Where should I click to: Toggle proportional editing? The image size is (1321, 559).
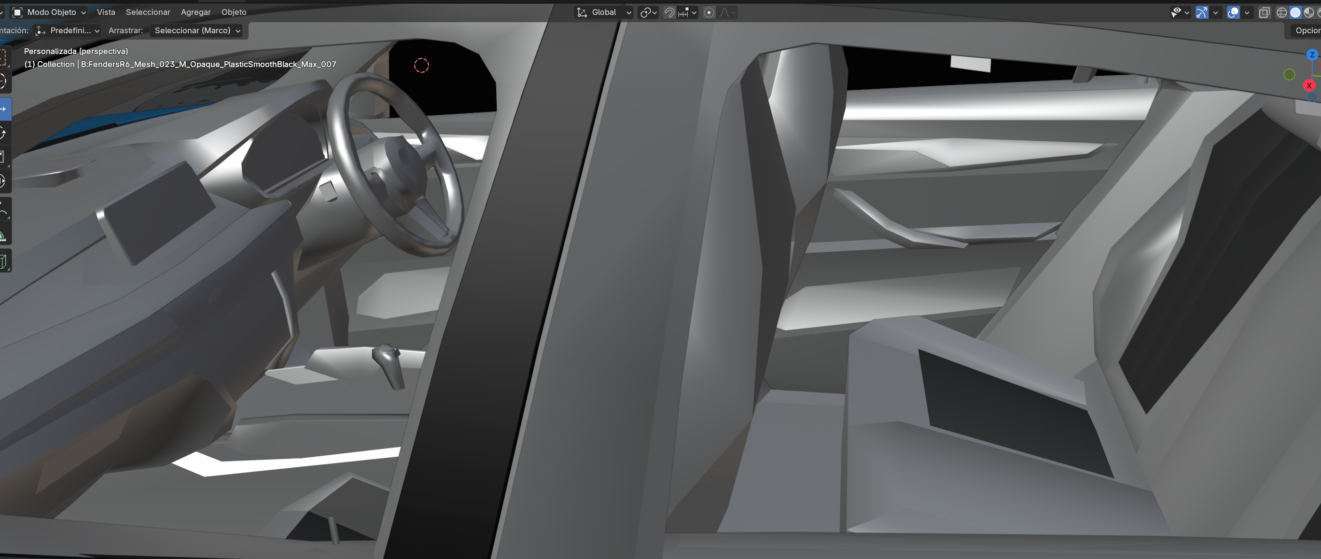709,12
